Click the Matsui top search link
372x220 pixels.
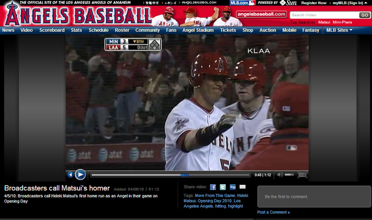pos(324,22)
